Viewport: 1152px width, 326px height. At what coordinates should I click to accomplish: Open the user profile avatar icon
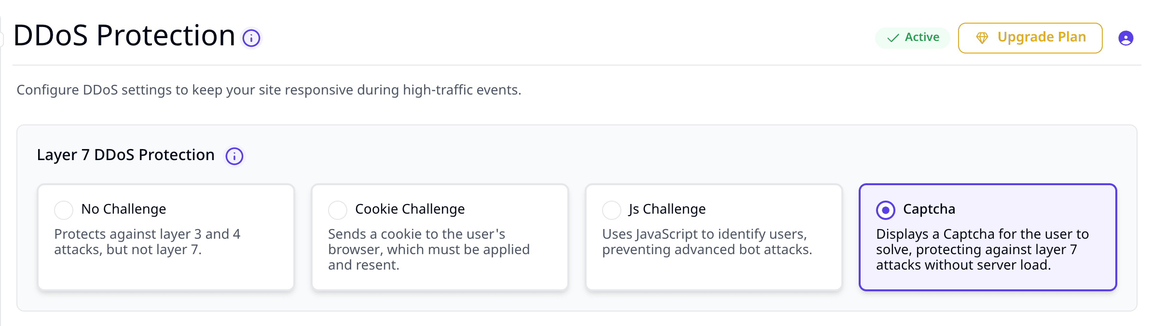pos(1126,38)
